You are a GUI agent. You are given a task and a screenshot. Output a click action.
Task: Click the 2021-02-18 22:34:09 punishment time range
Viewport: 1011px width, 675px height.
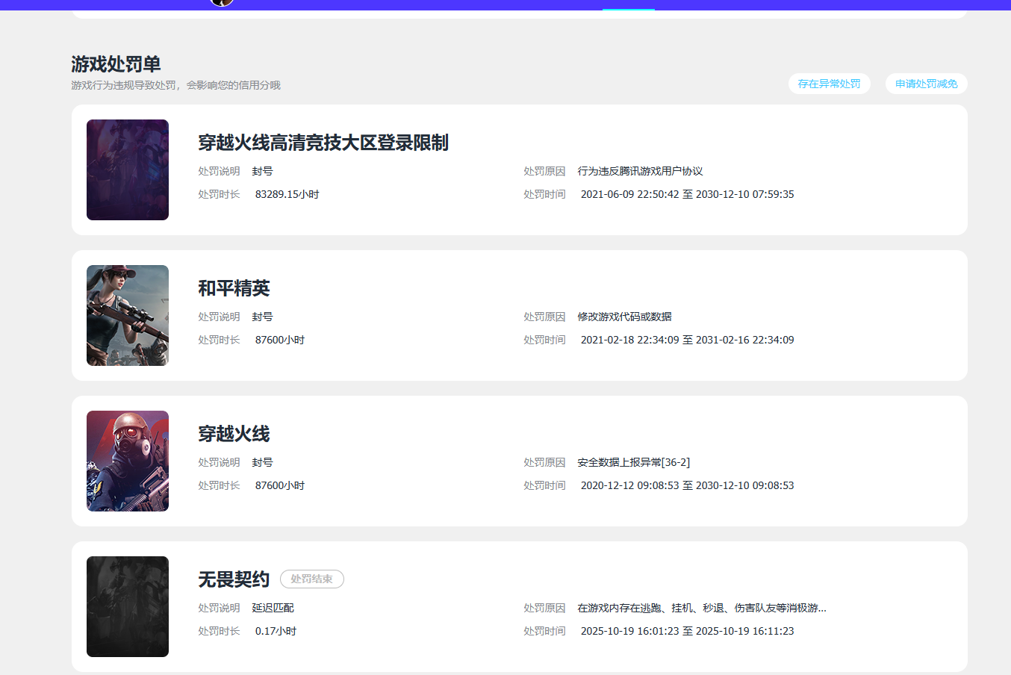(x=688, y=340)
